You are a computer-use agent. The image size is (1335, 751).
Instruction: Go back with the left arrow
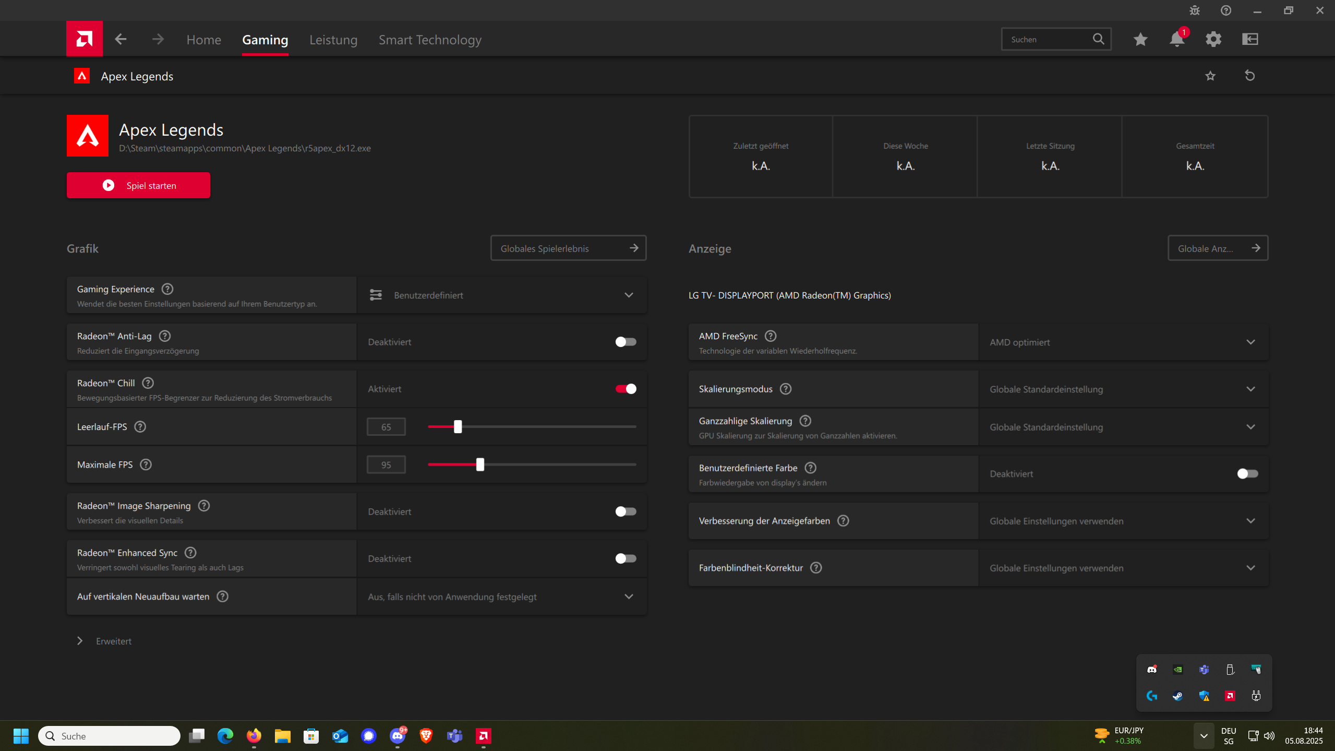pos(121,39)
